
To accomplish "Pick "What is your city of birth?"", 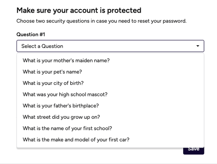I will (x=110, y=83).
